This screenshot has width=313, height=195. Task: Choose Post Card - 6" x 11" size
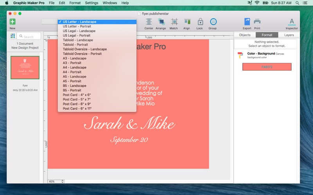point(97,109)
